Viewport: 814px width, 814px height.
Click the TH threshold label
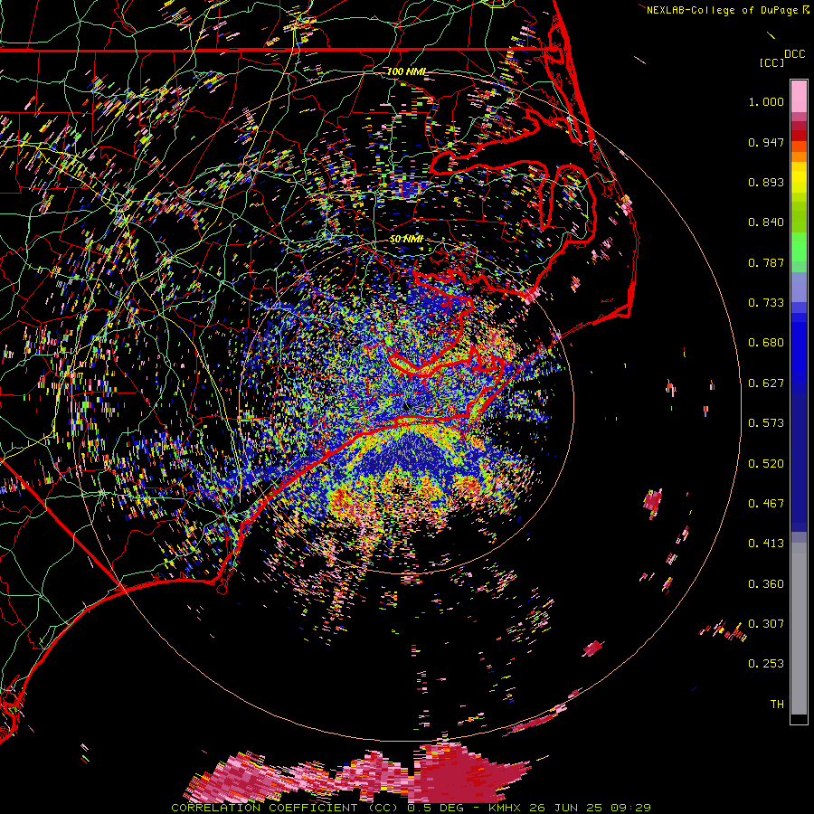777,705
